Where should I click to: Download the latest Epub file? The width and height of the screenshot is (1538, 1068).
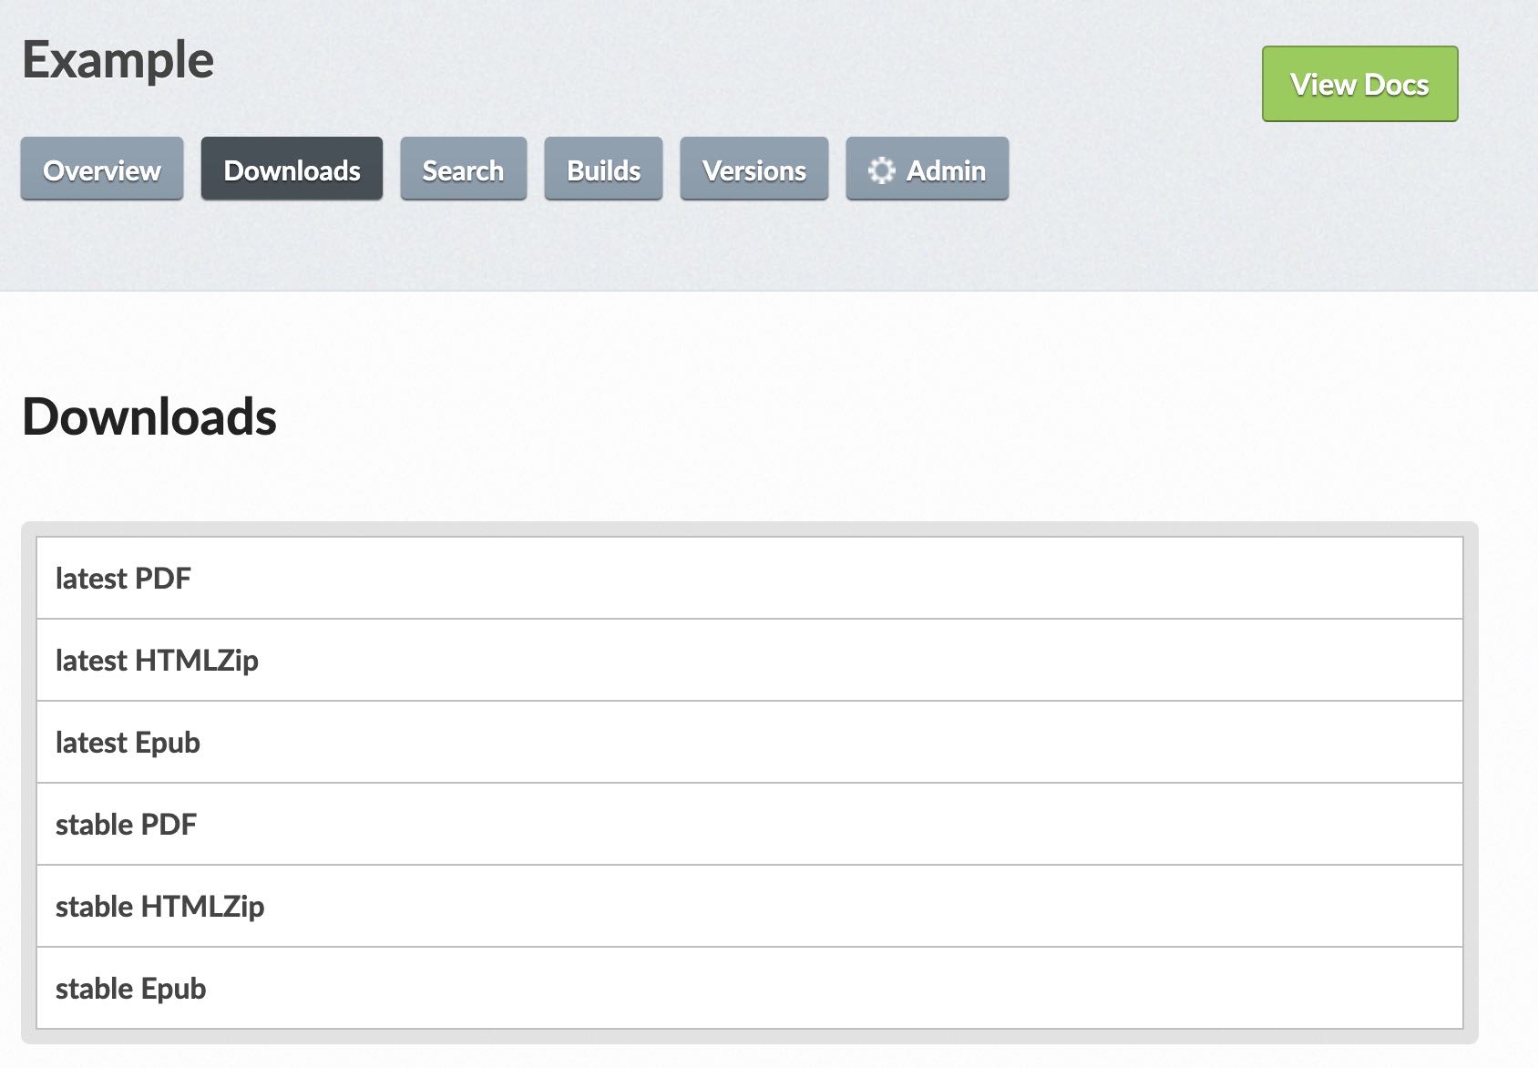click(x=128, y=743)
